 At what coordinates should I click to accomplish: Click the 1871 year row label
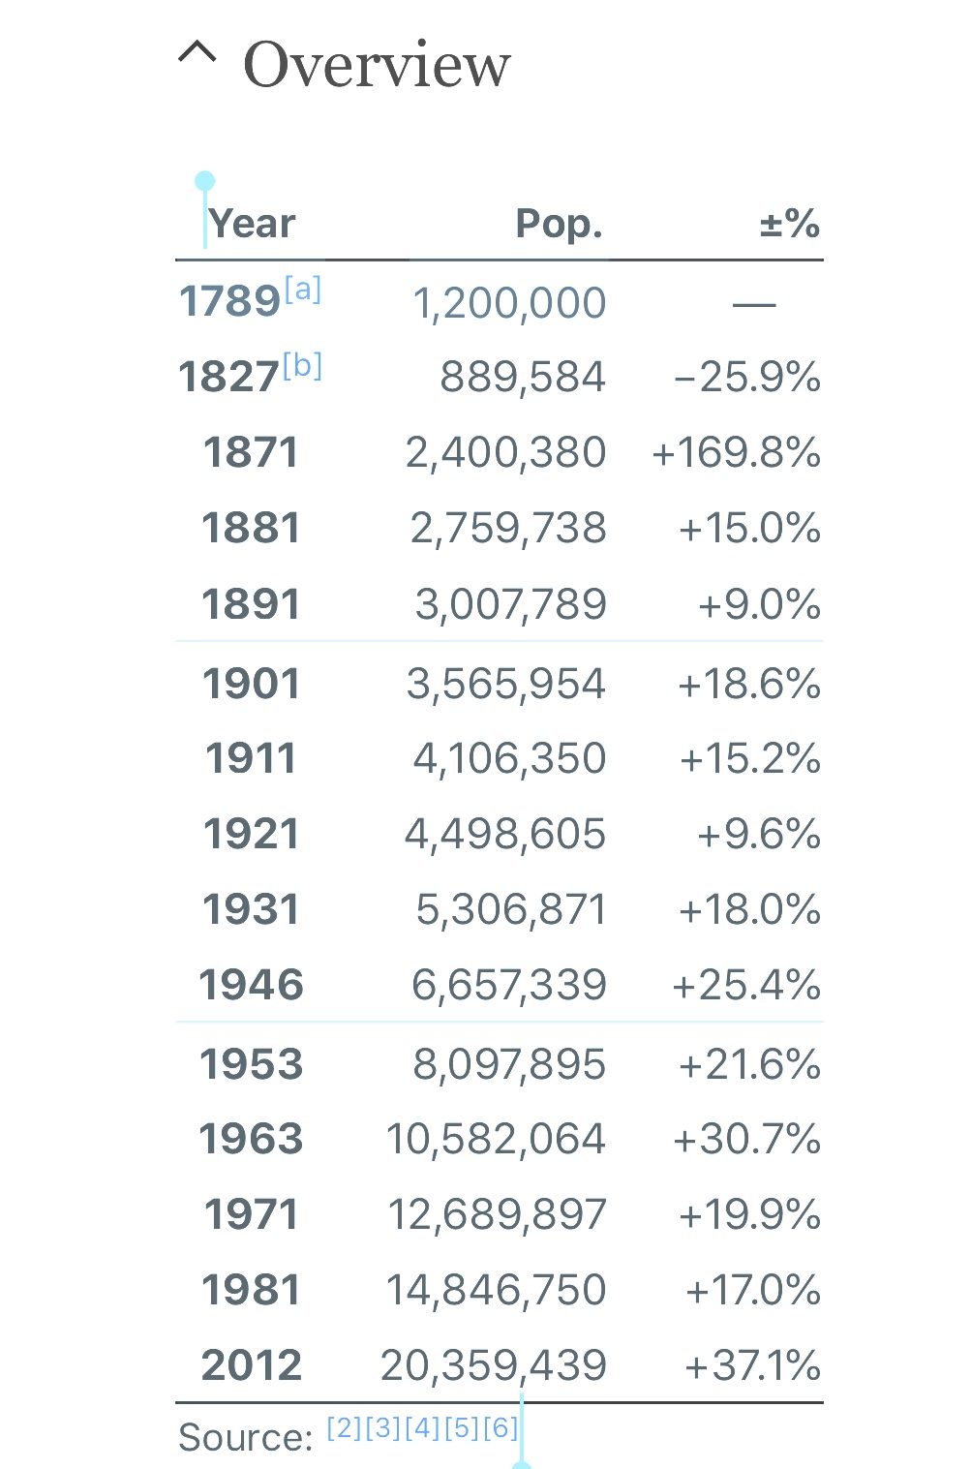pyautogui.click(x=251, y=452)
